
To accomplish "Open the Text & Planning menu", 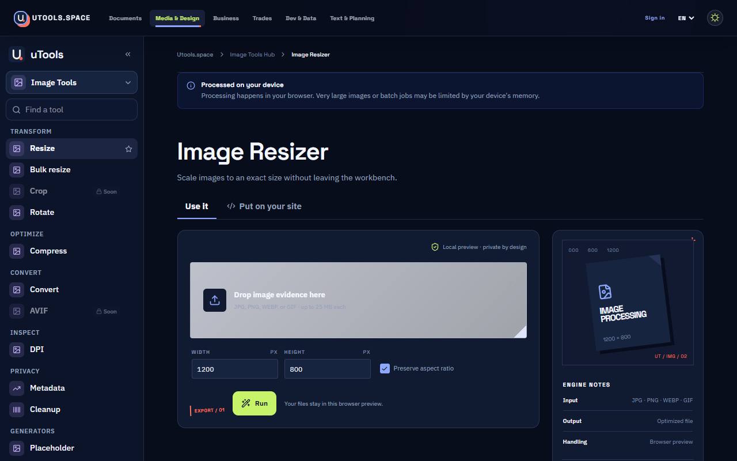I will [352, 18].
